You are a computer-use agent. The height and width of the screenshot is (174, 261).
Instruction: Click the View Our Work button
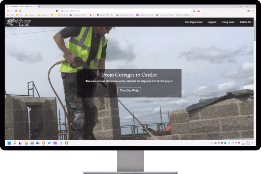click(x=129, y=91)
